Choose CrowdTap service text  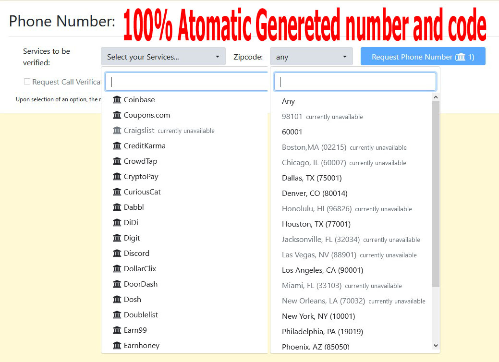pos(140,161)
